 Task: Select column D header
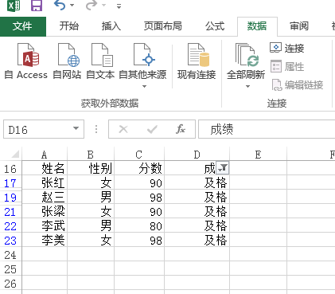click(x=197, y=155)
